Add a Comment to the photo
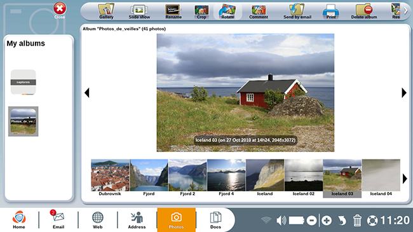This screenshot has height=232, width=413. pyautogui.click(x=259, y=11)
